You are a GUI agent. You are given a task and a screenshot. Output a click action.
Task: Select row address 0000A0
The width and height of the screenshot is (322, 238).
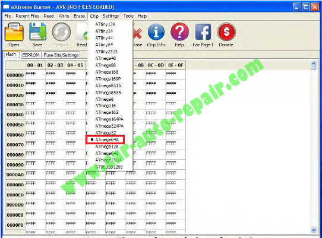15,175
